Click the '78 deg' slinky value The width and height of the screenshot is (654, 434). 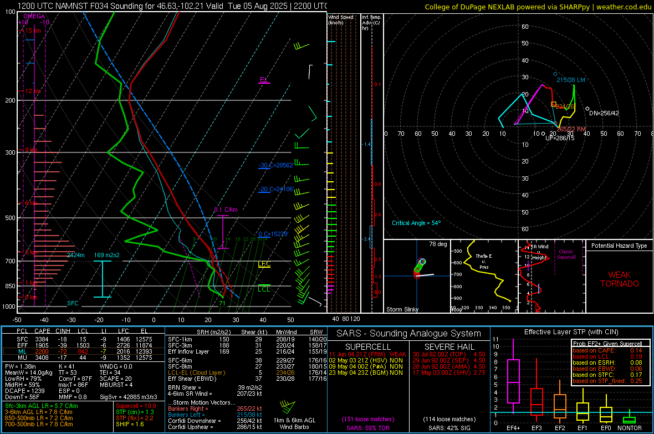click(438, 244)
